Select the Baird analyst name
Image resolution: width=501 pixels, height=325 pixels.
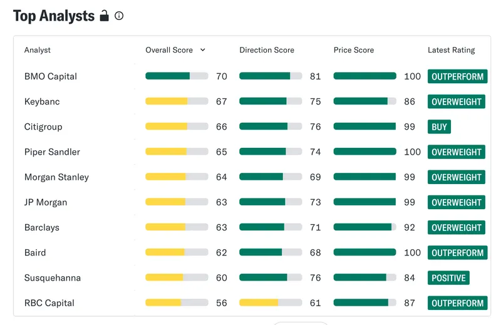(35, 253)
